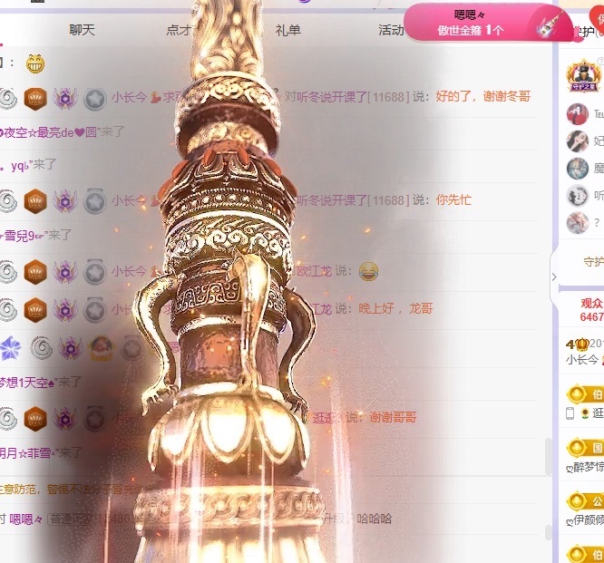Viewport: 604px width, 563px height.
Task: Click the gold crown rank icon in audience list
Action: (x=582, y=343)
